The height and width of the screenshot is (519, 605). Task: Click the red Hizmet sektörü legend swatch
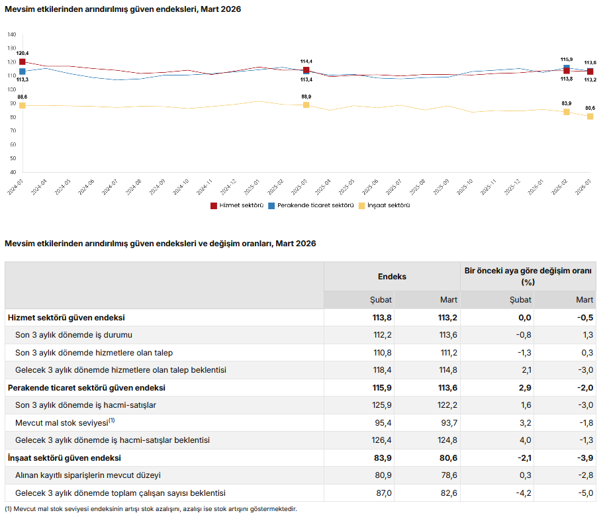pos(214,205)
